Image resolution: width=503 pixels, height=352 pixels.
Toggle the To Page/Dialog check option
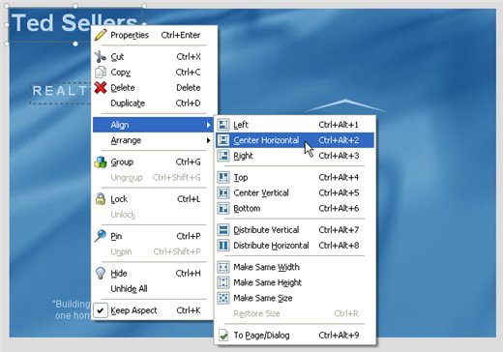223,336
